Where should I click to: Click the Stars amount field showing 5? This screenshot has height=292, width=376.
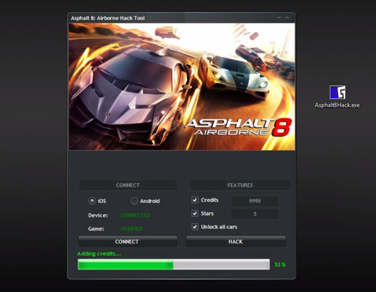click(x=255, y=214)
